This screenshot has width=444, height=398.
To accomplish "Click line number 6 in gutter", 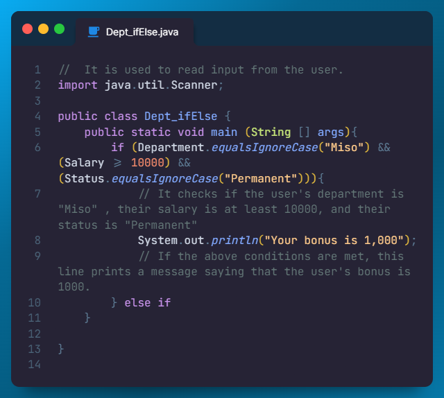I will click(x=37, y=148).
